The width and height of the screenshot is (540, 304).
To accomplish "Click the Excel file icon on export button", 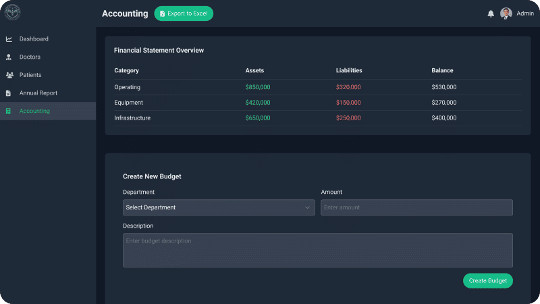I will point(162,14).
